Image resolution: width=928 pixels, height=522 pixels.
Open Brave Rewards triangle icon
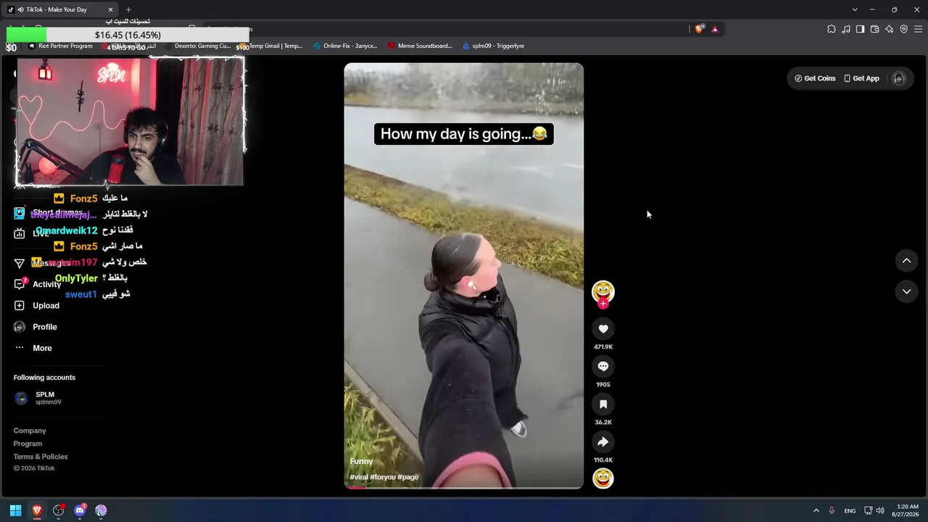pos(715,29)
